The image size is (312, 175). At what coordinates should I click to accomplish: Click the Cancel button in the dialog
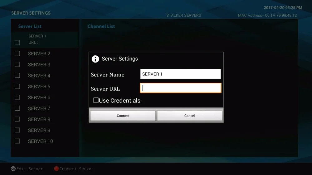click(x=189, y=116)
